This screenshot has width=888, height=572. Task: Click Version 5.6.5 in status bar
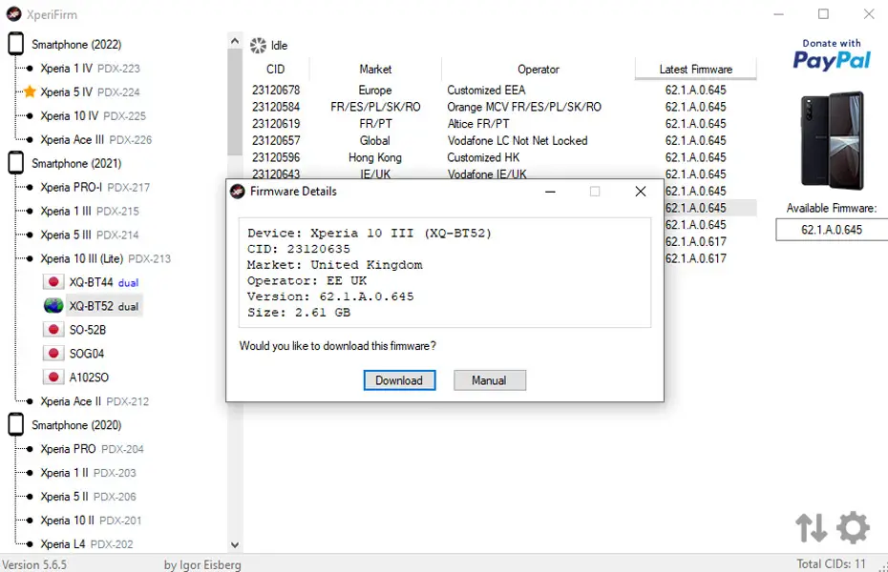click(x=34, y=564)
